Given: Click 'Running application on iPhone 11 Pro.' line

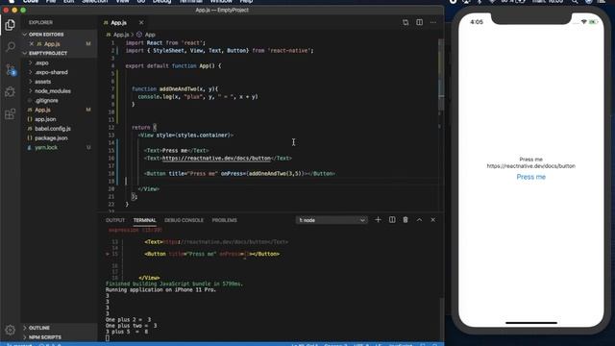Looking at the screenshot, I should point(160,290).
